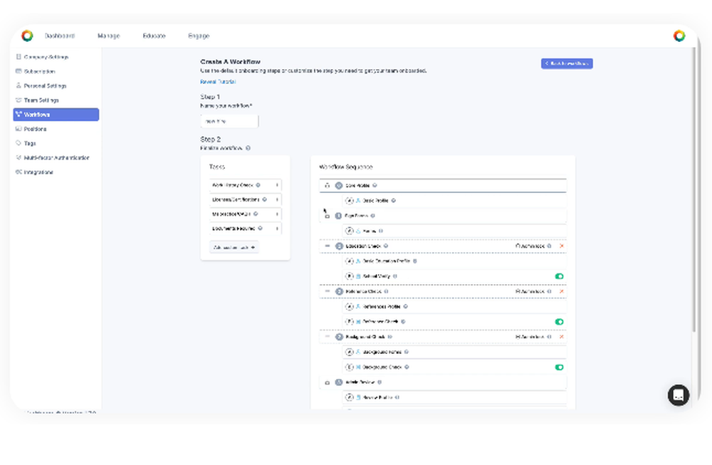Remove Education Check with the red X
Screen dimensions: 712x465
tap(562, 246)
